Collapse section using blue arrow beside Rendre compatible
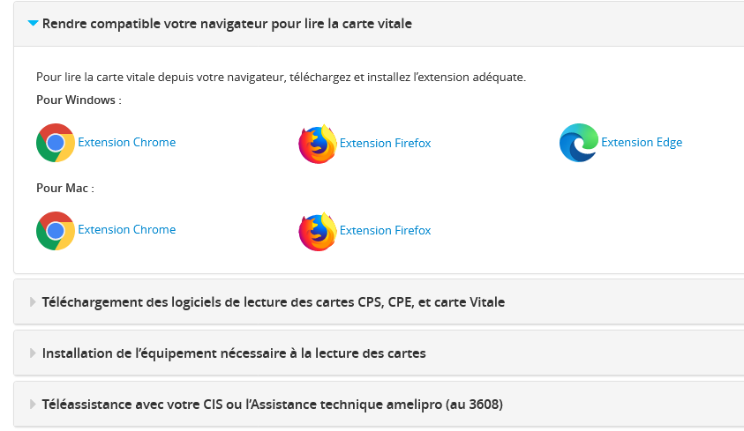 tap(33, 23)
